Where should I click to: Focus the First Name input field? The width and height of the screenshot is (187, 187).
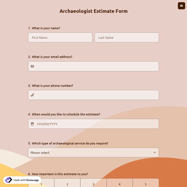point(60,38)
